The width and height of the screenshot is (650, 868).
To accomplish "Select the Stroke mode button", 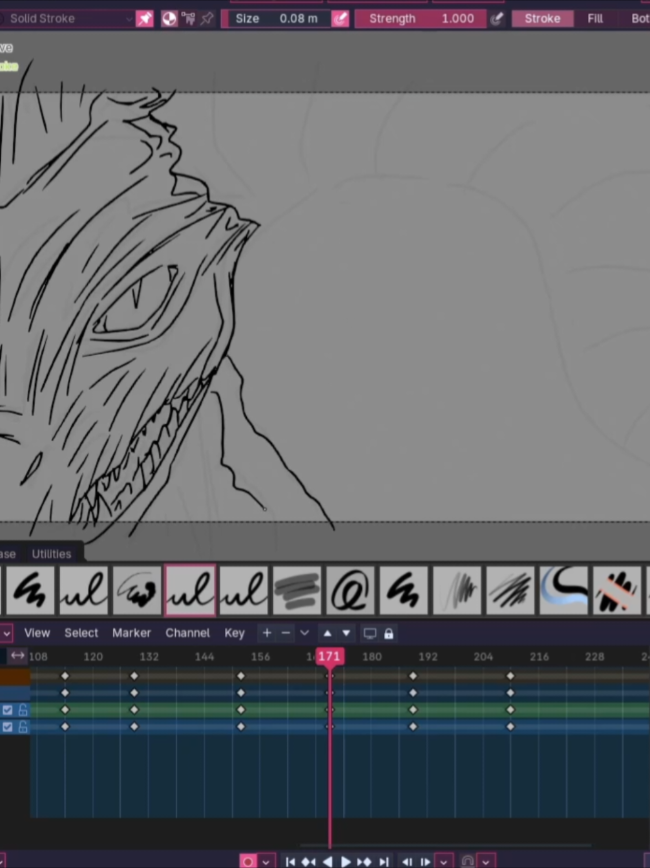I will coord(542,19).
